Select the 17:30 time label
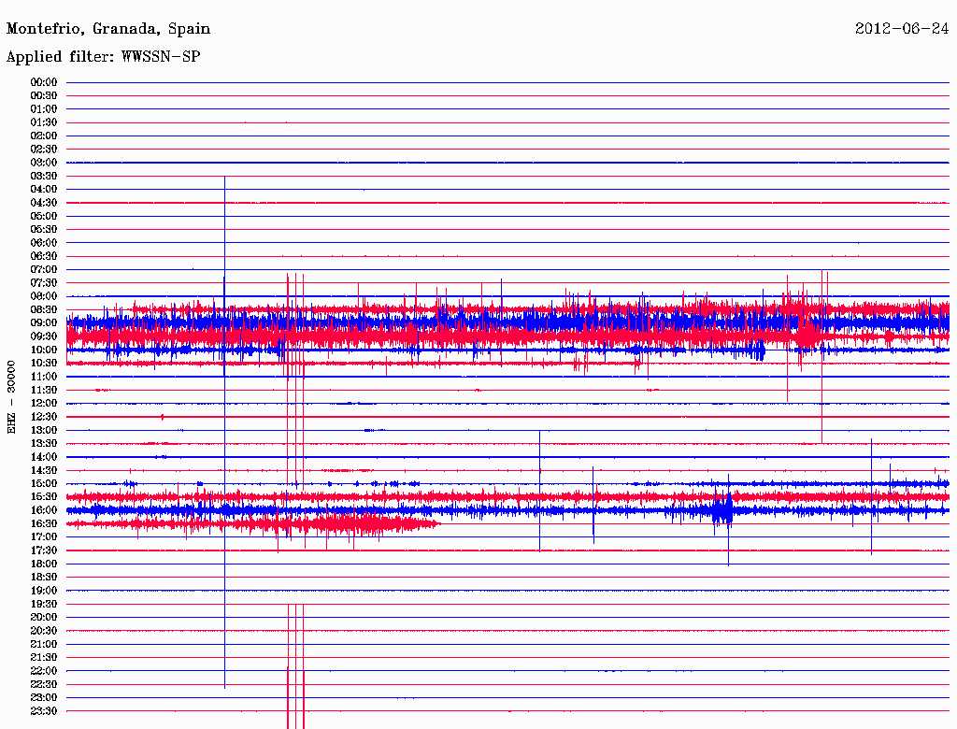The image size is (957, 729). 43,550
